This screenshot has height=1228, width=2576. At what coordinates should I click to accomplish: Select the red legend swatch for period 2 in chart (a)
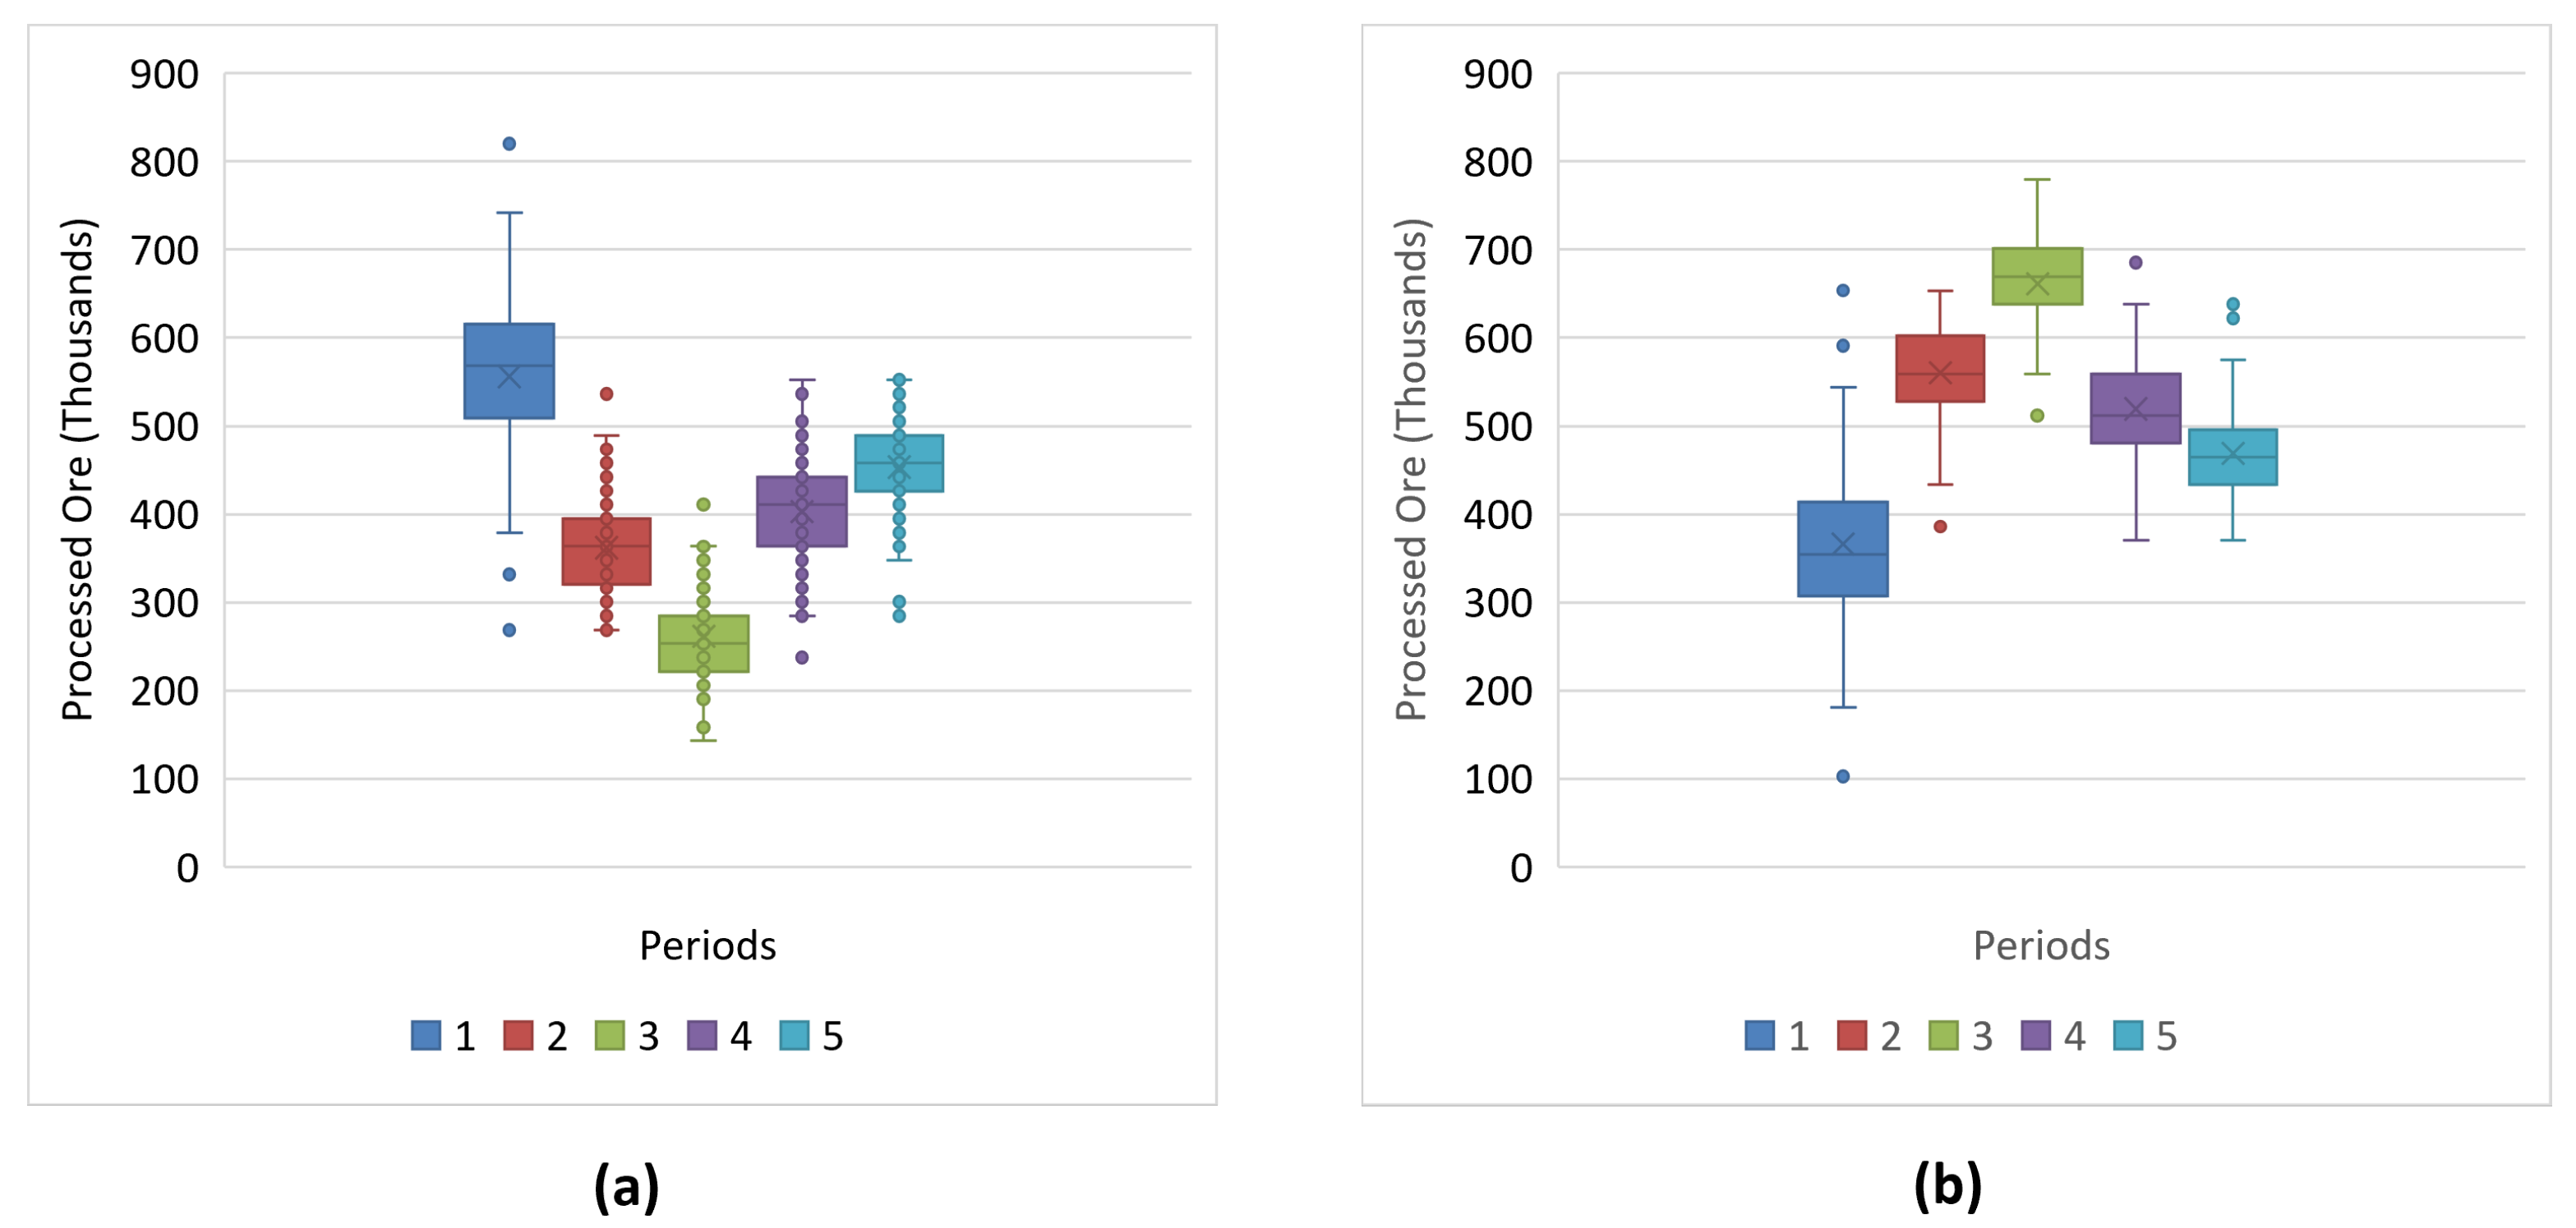pyautogui.click(x=518, y=1035)
